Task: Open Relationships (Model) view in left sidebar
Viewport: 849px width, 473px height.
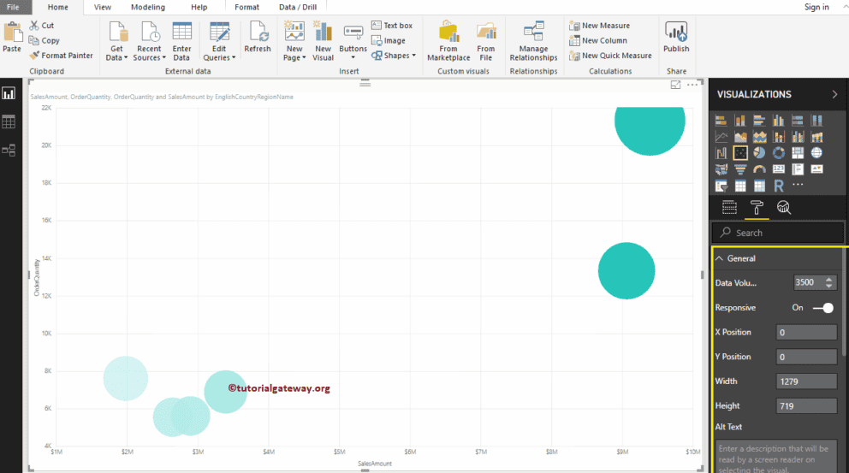Action: coord(9,150)
